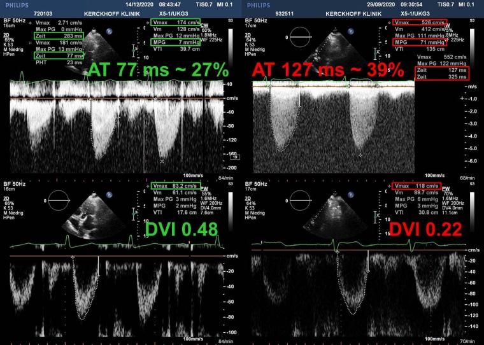Click the probe angle circle in the bottom-left panel
The image size is (484, 345).
pos(59,201)
